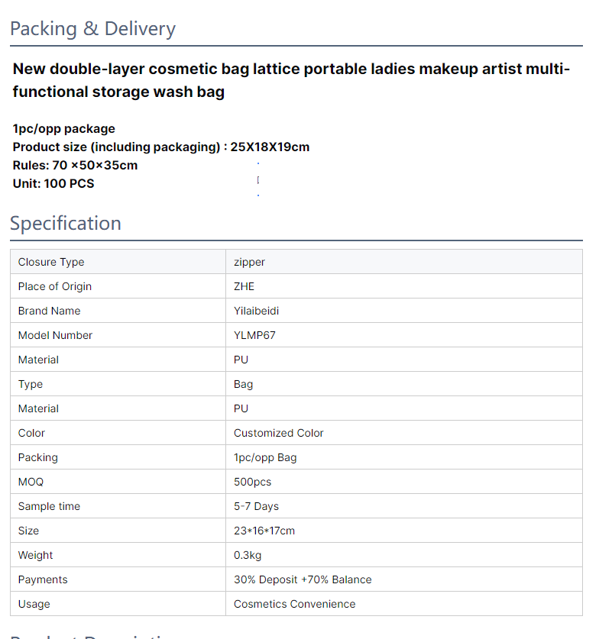The height and width of the screenshot is (639, 612).
Task: Click the Type row value Bag
Action: 243,384
